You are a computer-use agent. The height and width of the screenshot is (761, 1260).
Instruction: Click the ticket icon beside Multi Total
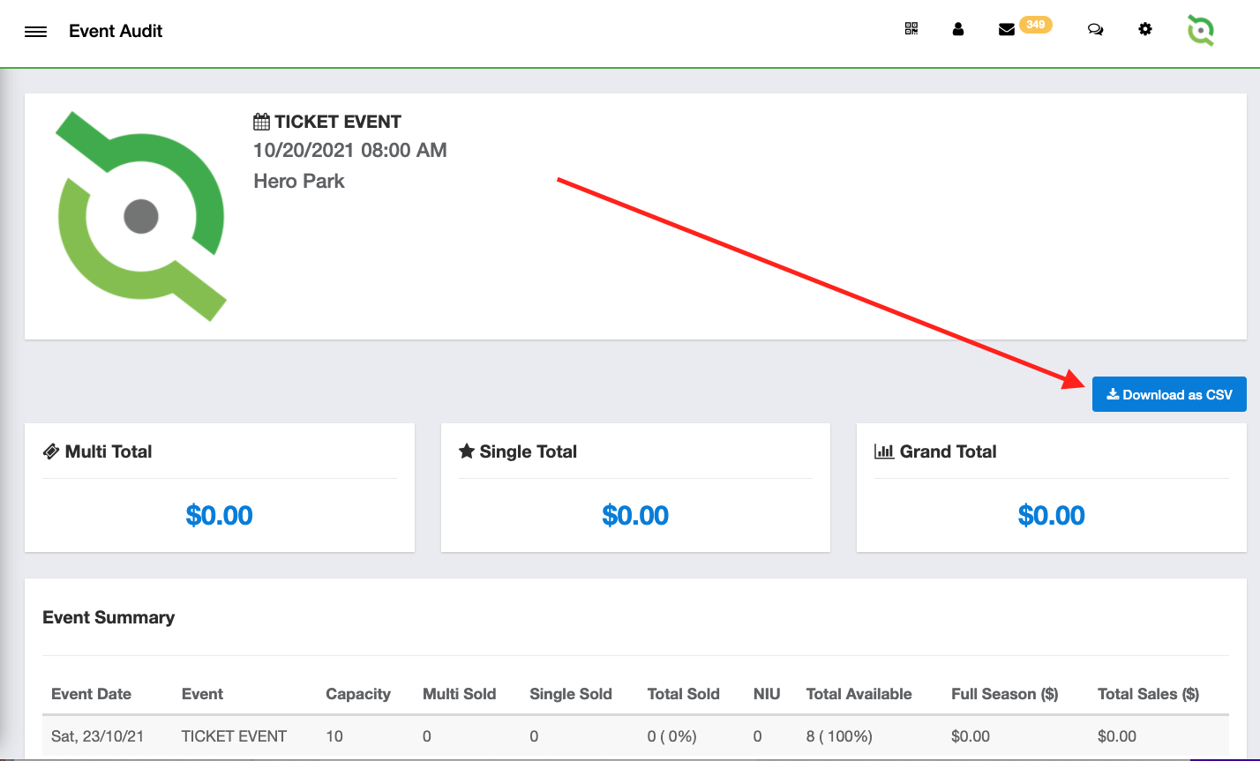tap(51, 451)
